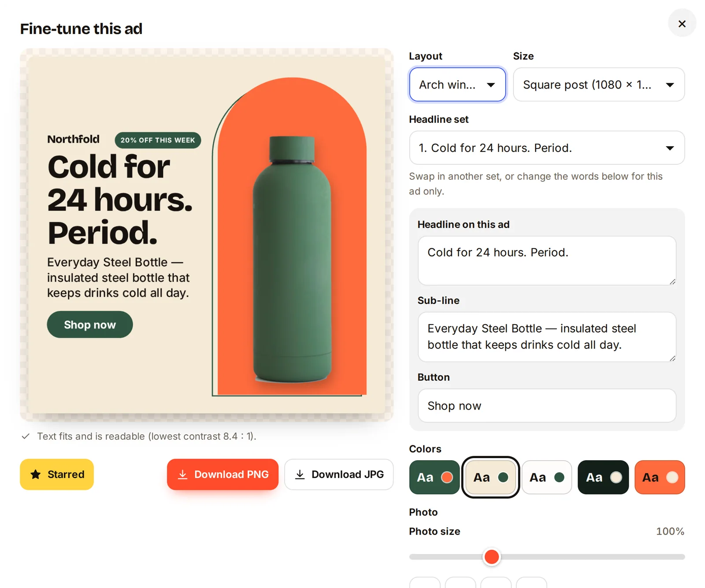Screen dimensions: 705x588
Task: Click the 'Cold for 24 hours. Period.' preview headline
Action: pyautogui.click(x=120, y=200)
